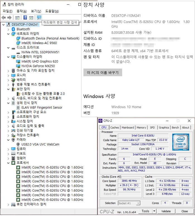The image size is (195, 216).
Task: Click the keyboard category icon
Action: pos(13,154)
